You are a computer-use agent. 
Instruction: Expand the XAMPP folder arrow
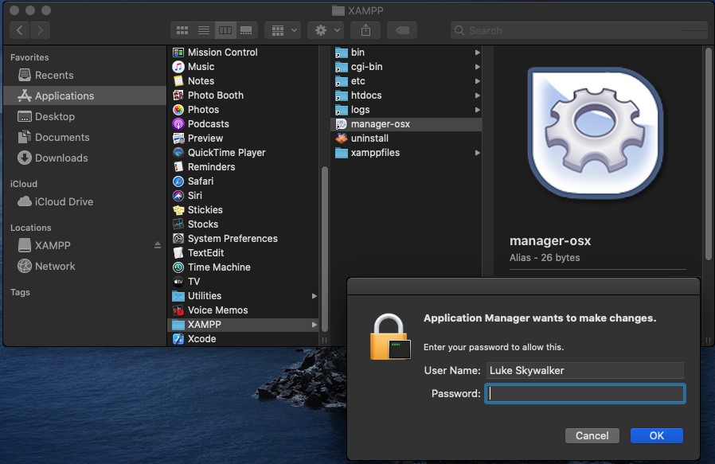315,325
